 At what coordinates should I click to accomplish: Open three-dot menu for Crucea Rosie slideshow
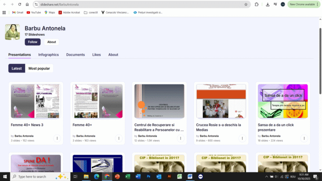pos(242,138)
